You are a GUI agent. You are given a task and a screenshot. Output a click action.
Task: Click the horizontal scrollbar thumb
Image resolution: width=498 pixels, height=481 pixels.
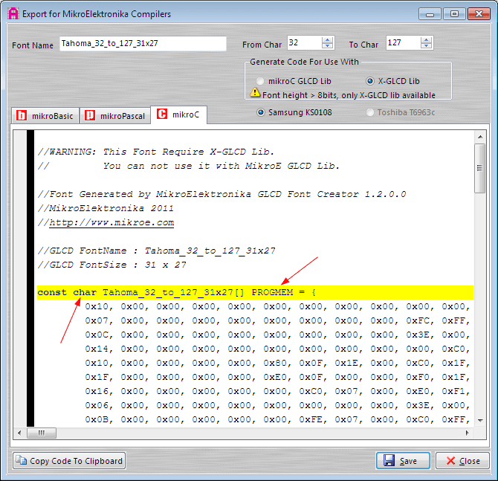[42, 433]
